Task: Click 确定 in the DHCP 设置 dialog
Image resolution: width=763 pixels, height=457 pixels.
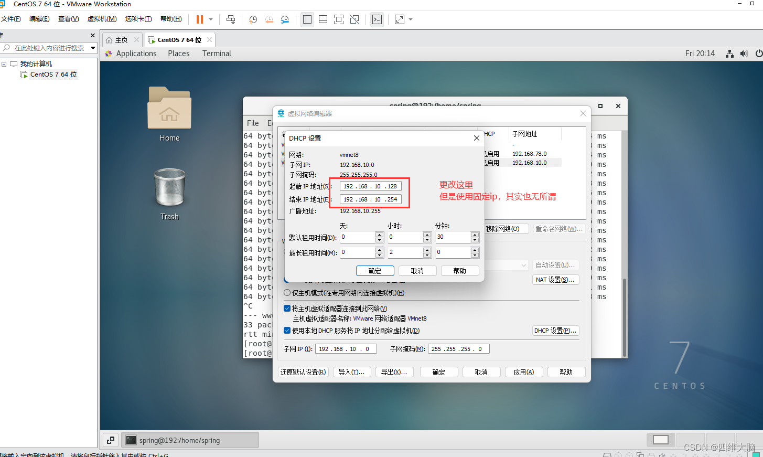Action: (x=375, y=271)
